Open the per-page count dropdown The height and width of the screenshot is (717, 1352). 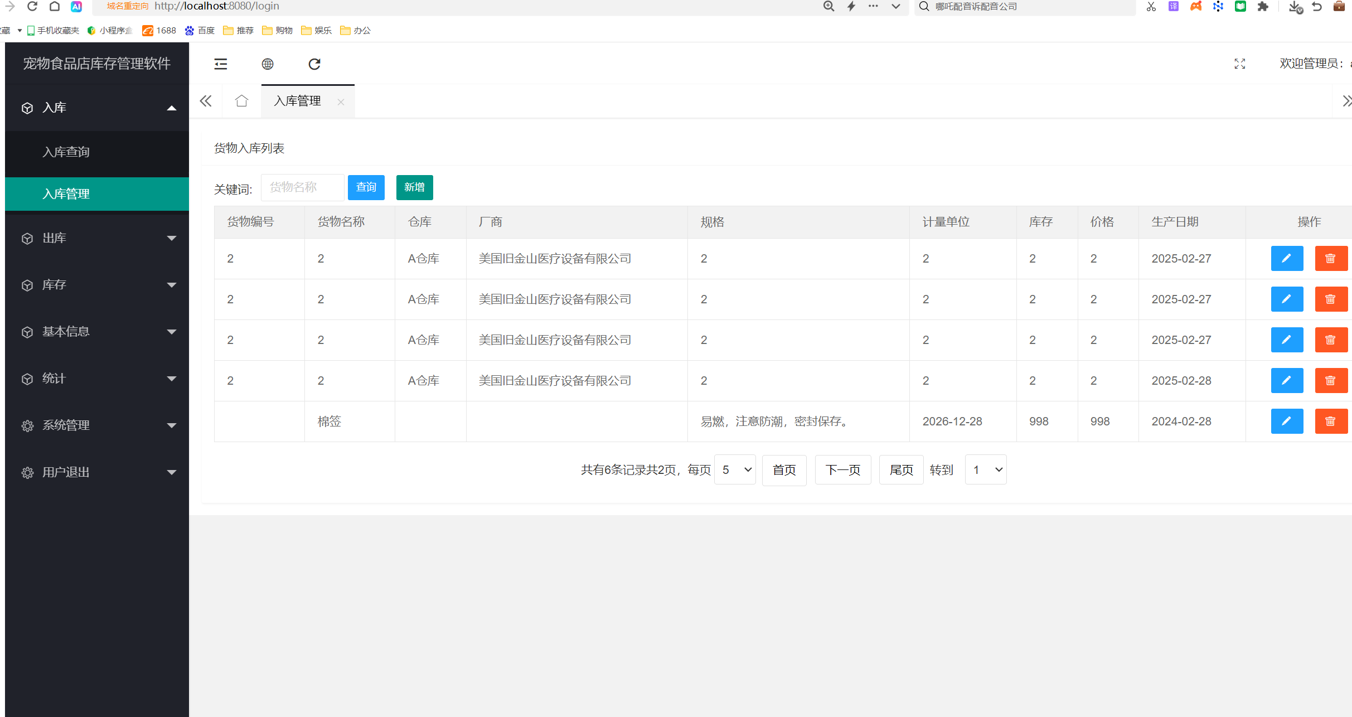735,469
